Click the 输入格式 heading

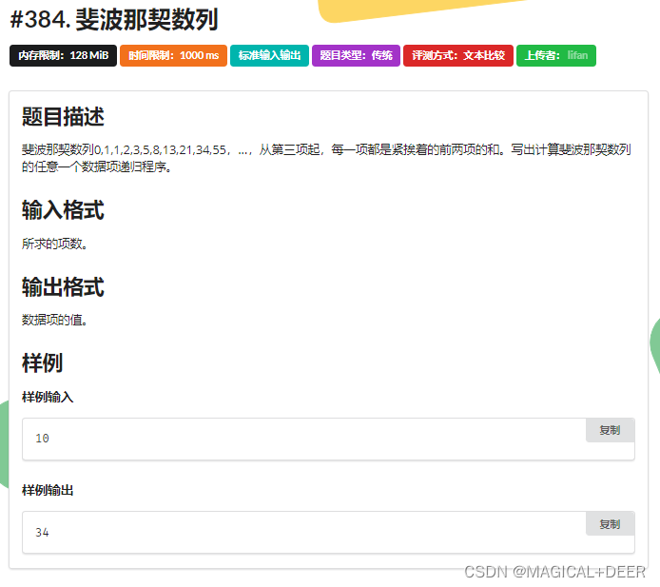pos(63,209)
